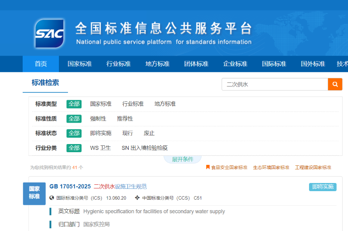This screenshot has width=348, height=231.
Task: Filter 标准性质 by 强制性
Action: (x=98, y=119)
